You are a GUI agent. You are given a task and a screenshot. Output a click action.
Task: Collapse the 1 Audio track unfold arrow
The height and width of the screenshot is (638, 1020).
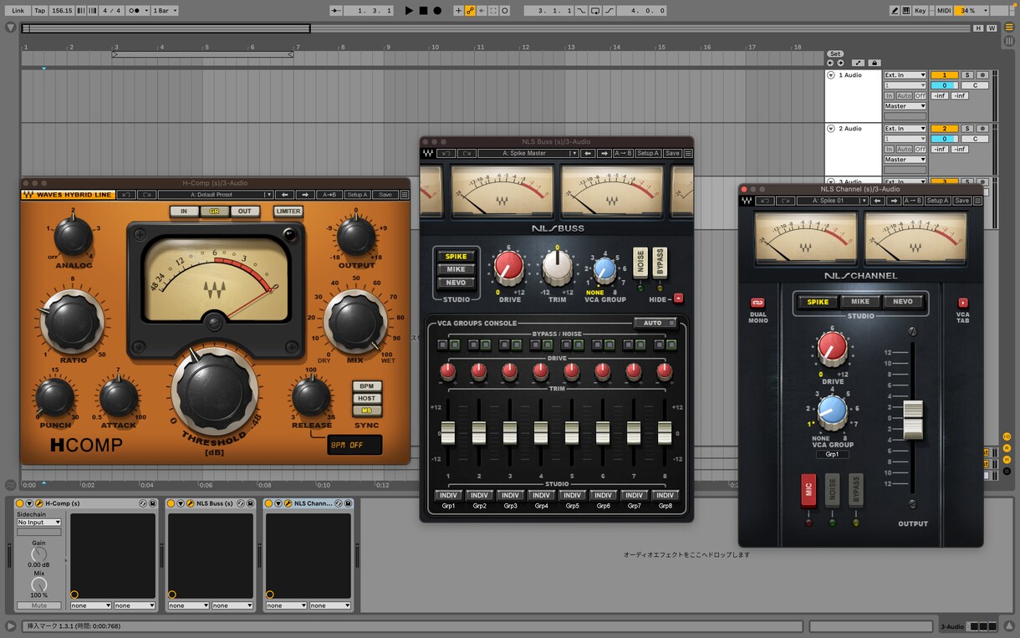[831, 75]
